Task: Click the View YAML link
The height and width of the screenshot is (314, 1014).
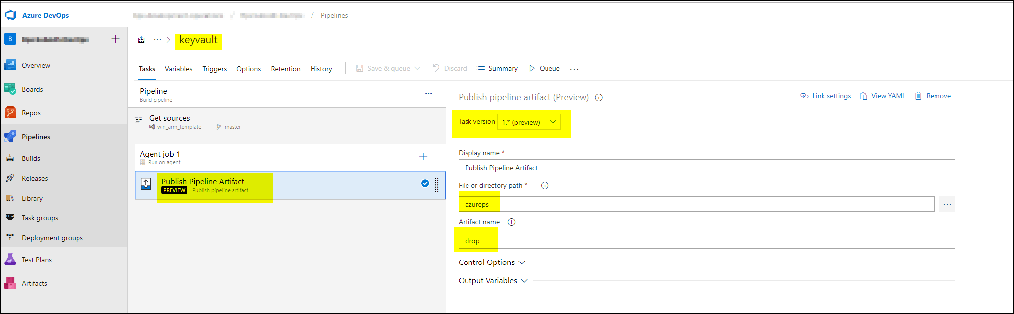Action: [x=883, y=96]
